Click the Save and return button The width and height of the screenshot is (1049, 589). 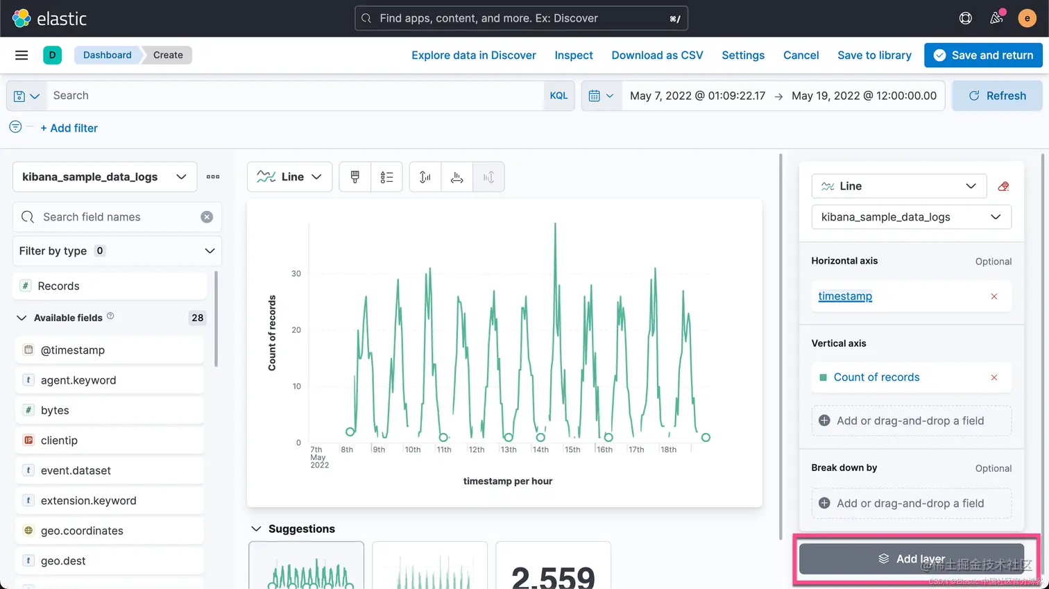pos(983,55)
